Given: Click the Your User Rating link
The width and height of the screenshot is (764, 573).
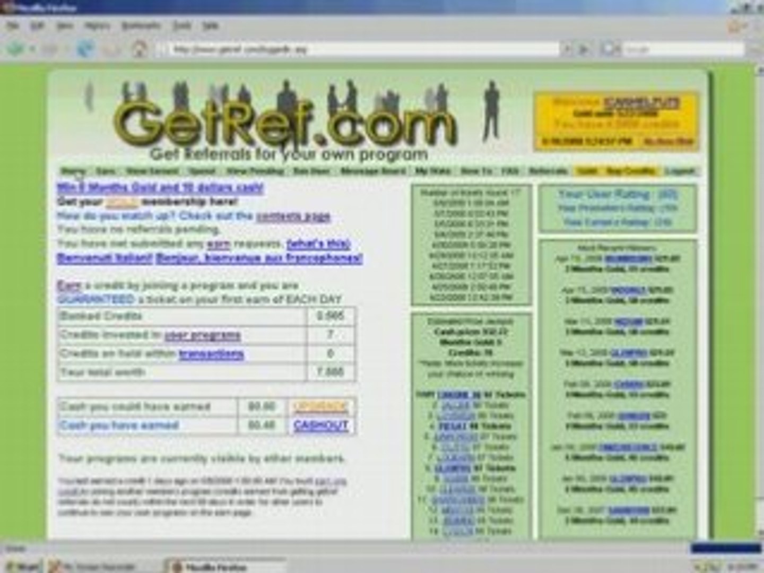Looking at the screenshot, I should click(x=618, y=195).
